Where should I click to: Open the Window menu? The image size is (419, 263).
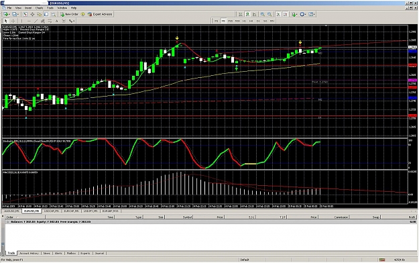click(x=62, y=8)
